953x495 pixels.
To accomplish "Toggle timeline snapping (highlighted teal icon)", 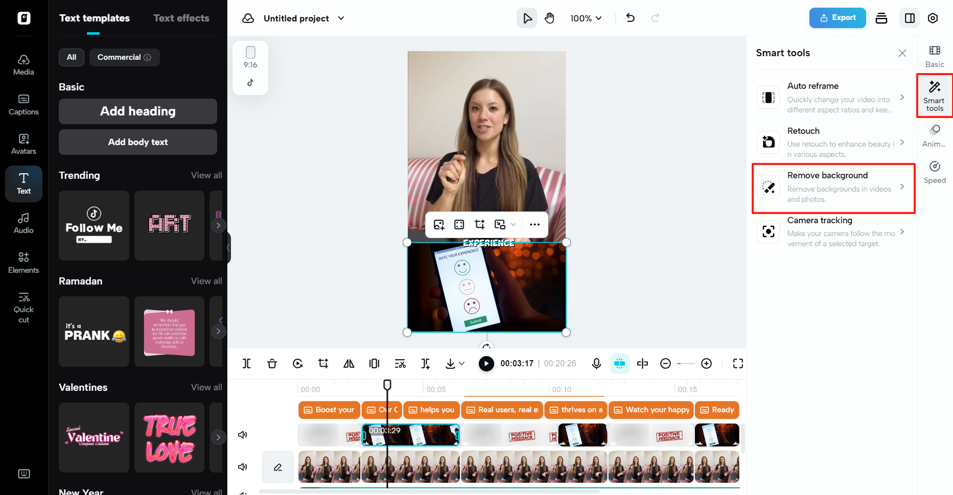I will coord(619,363).
